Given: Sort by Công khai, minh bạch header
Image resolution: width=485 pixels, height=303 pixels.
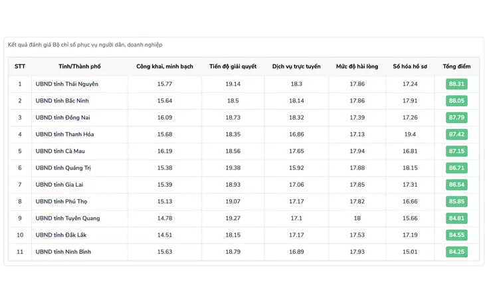Looking at the screenshot, I should tap(165, 66).
